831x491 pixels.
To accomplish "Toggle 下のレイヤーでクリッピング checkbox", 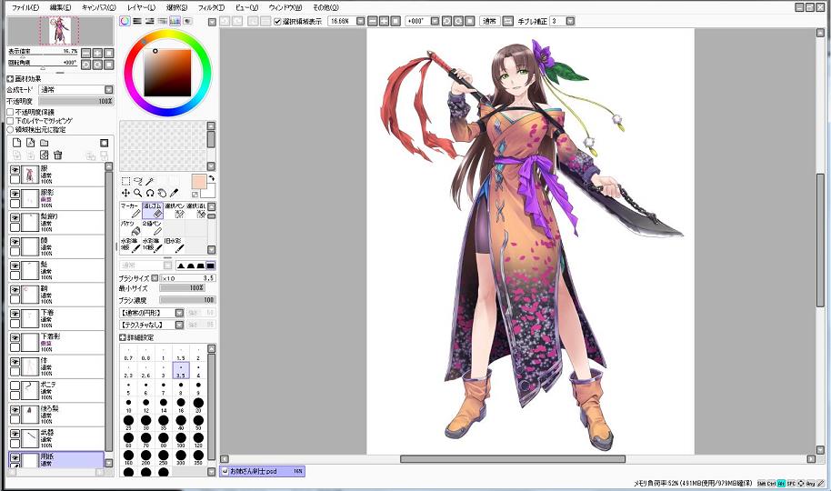I will 10,120.
